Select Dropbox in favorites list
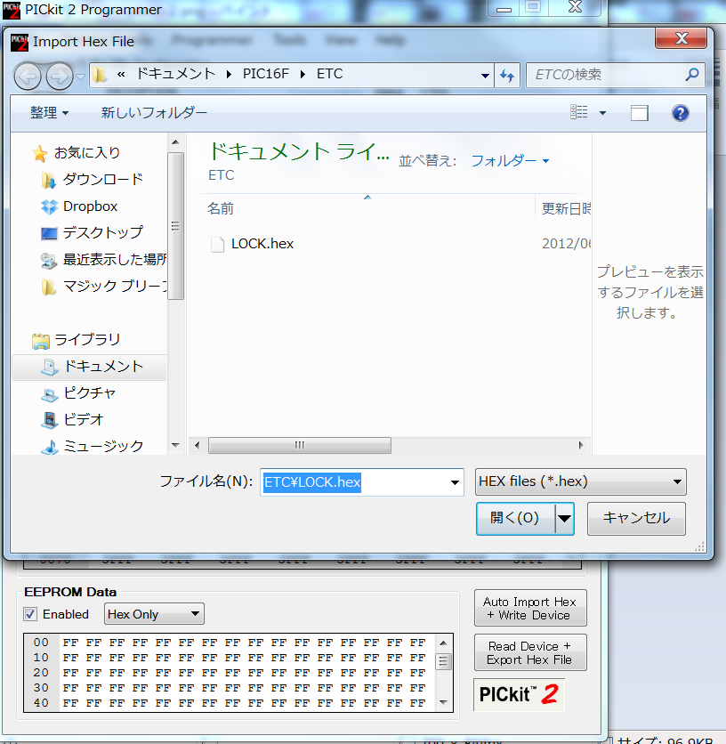The image size is (726, 744). (x=90, y=206)
